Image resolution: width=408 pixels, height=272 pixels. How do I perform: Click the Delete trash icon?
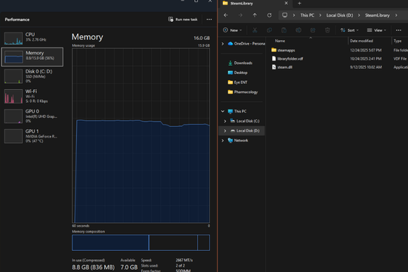pos(327,30)
